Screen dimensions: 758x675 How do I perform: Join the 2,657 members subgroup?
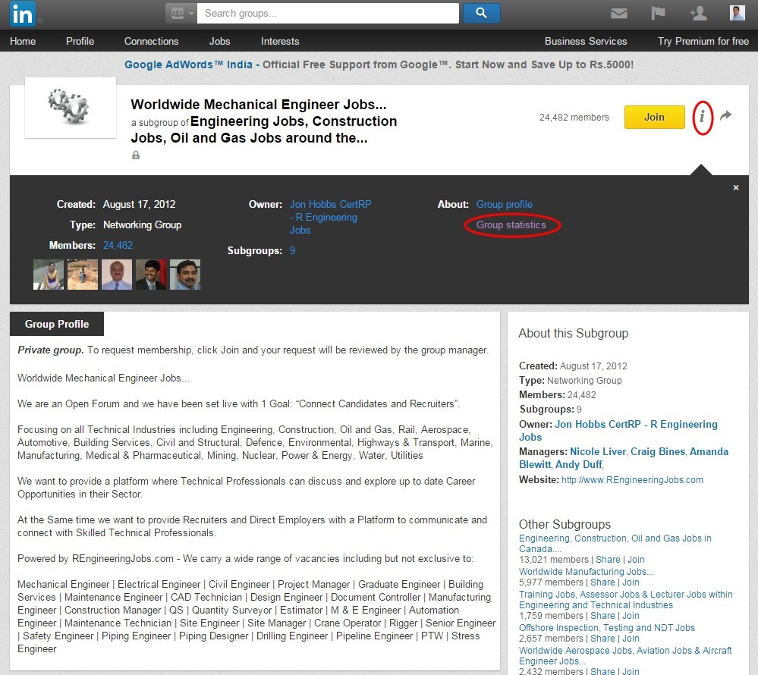631,639
